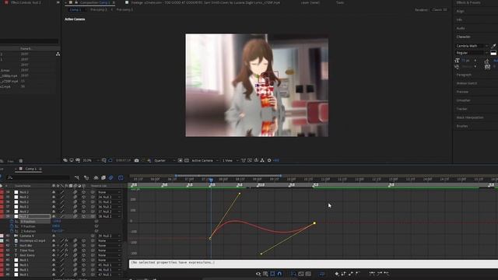498x280 pixels.
Task: Toggle motion blur switch on Time You layer
Action: coord(75,250)
